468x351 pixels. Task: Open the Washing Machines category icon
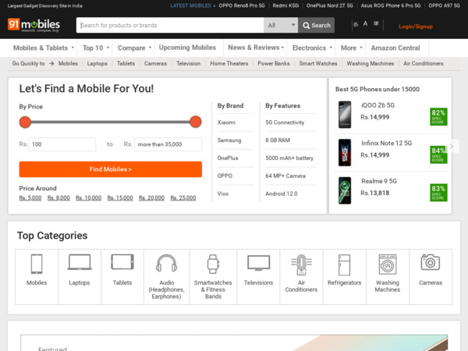click(388, 264)
